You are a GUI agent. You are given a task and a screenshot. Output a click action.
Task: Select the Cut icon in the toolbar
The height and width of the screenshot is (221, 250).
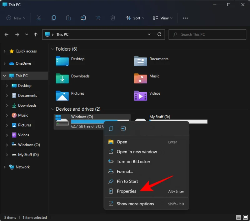pos(39,18)
